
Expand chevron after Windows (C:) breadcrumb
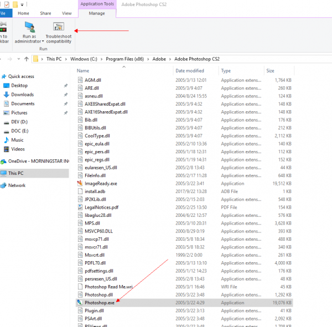pyautogui.click(x=101, y=59)
